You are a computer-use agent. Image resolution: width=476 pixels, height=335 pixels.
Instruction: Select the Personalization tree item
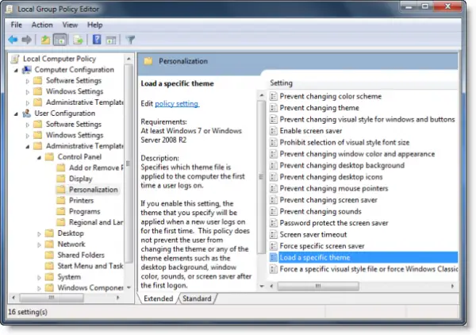click(x=93, y=190)
